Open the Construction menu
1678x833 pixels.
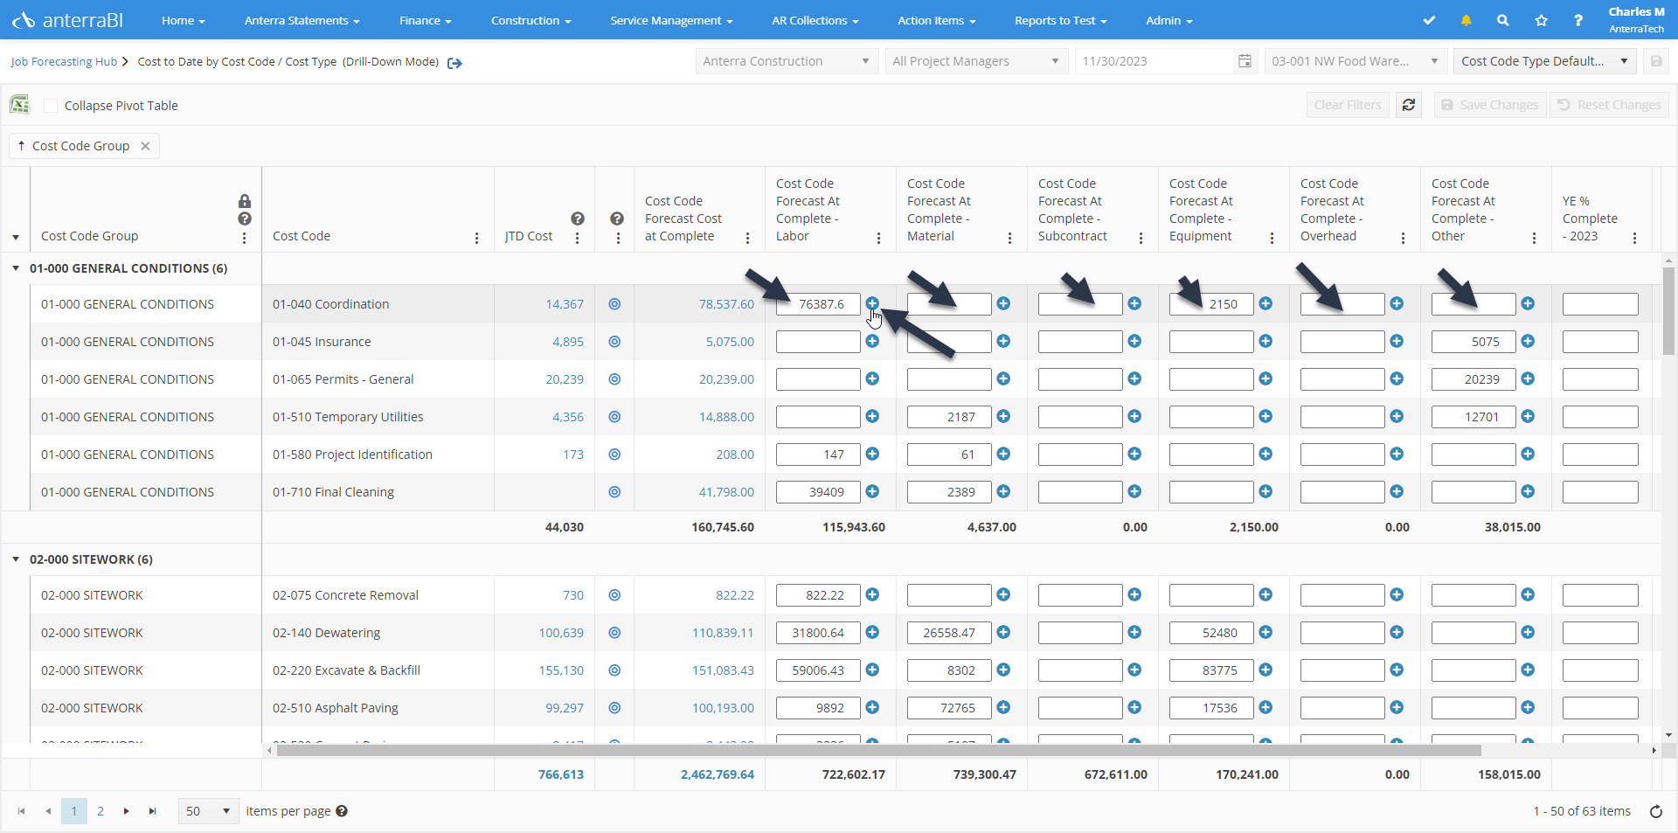click(530, 20)
